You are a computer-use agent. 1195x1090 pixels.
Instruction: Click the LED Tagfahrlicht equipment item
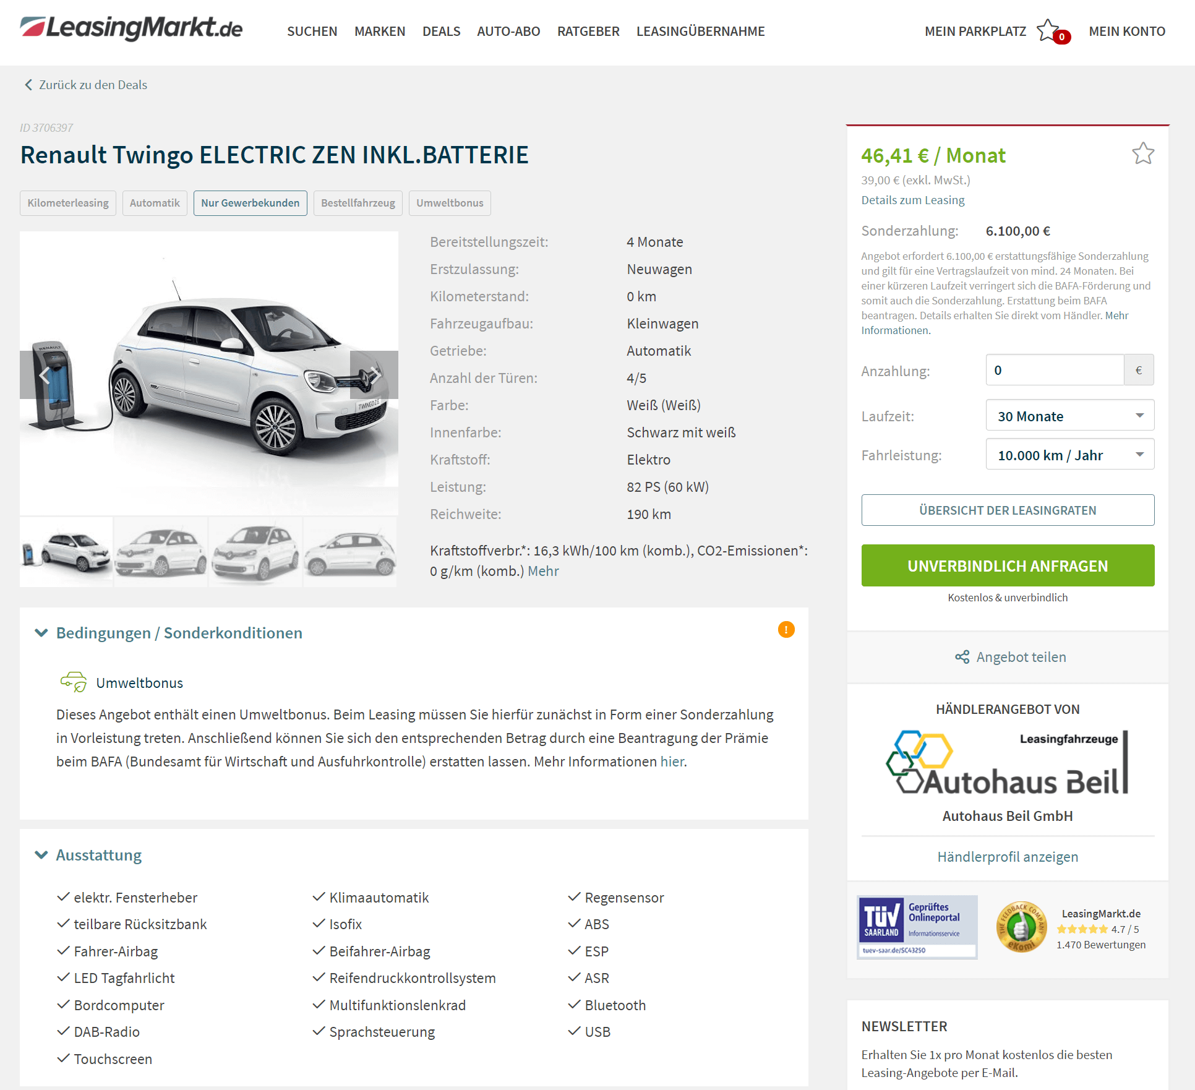coord(124,978)
